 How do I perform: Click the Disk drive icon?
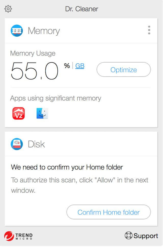coord(17,144)
